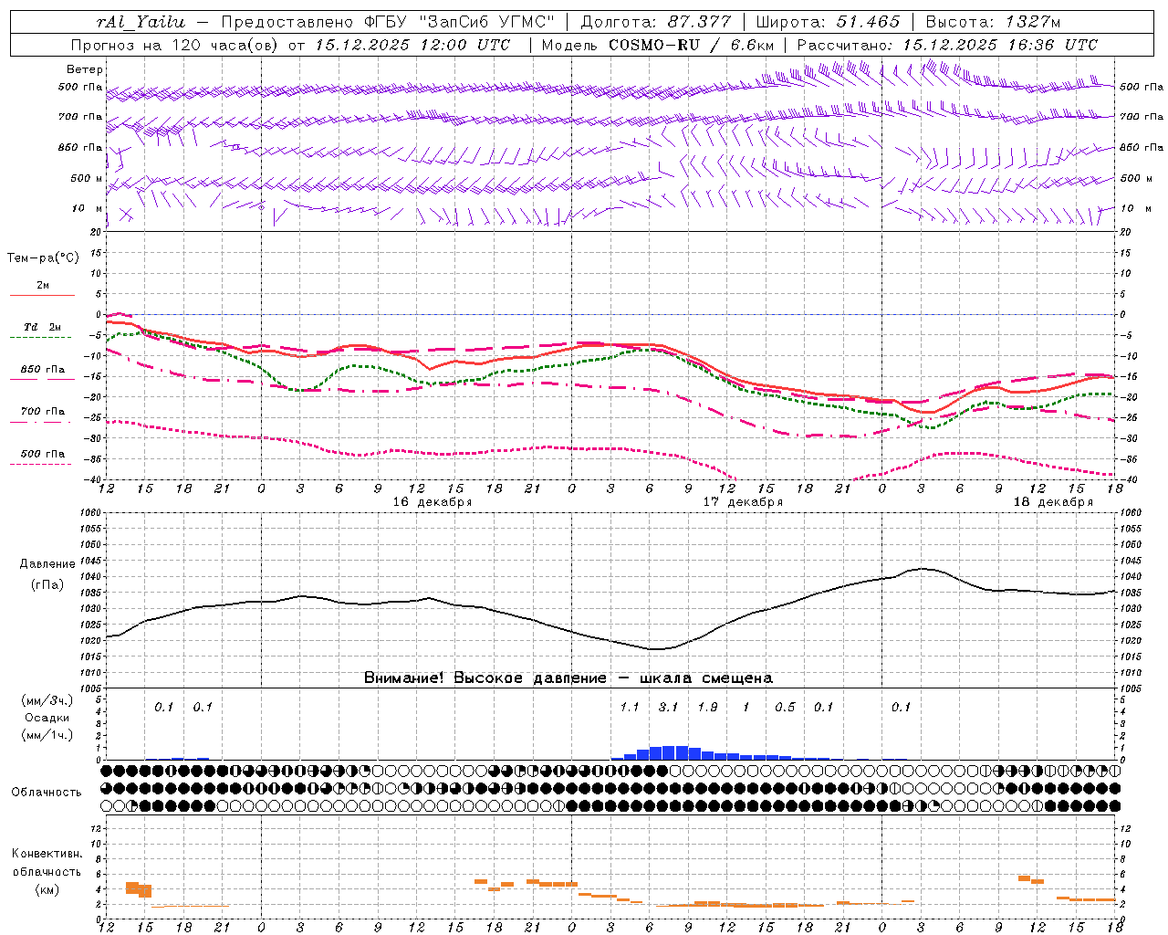Click the '0.5' precipitation amount value

click(x=785, y=707)
